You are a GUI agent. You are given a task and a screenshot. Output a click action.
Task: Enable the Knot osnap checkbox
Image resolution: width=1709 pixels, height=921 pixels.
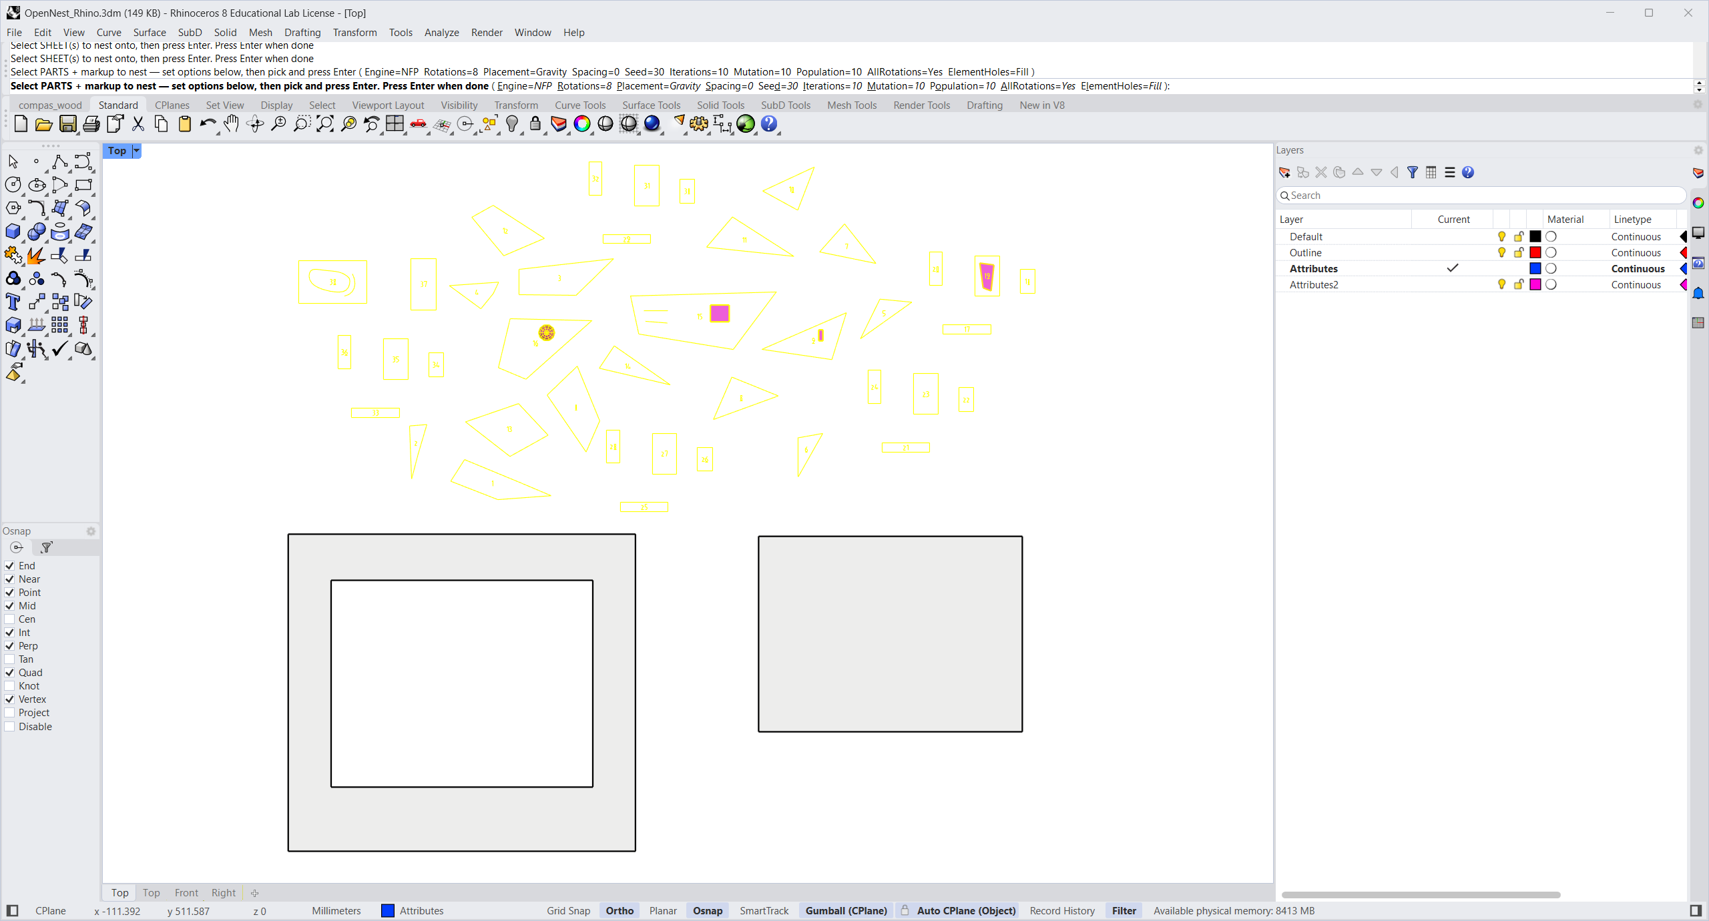point(10,686)
